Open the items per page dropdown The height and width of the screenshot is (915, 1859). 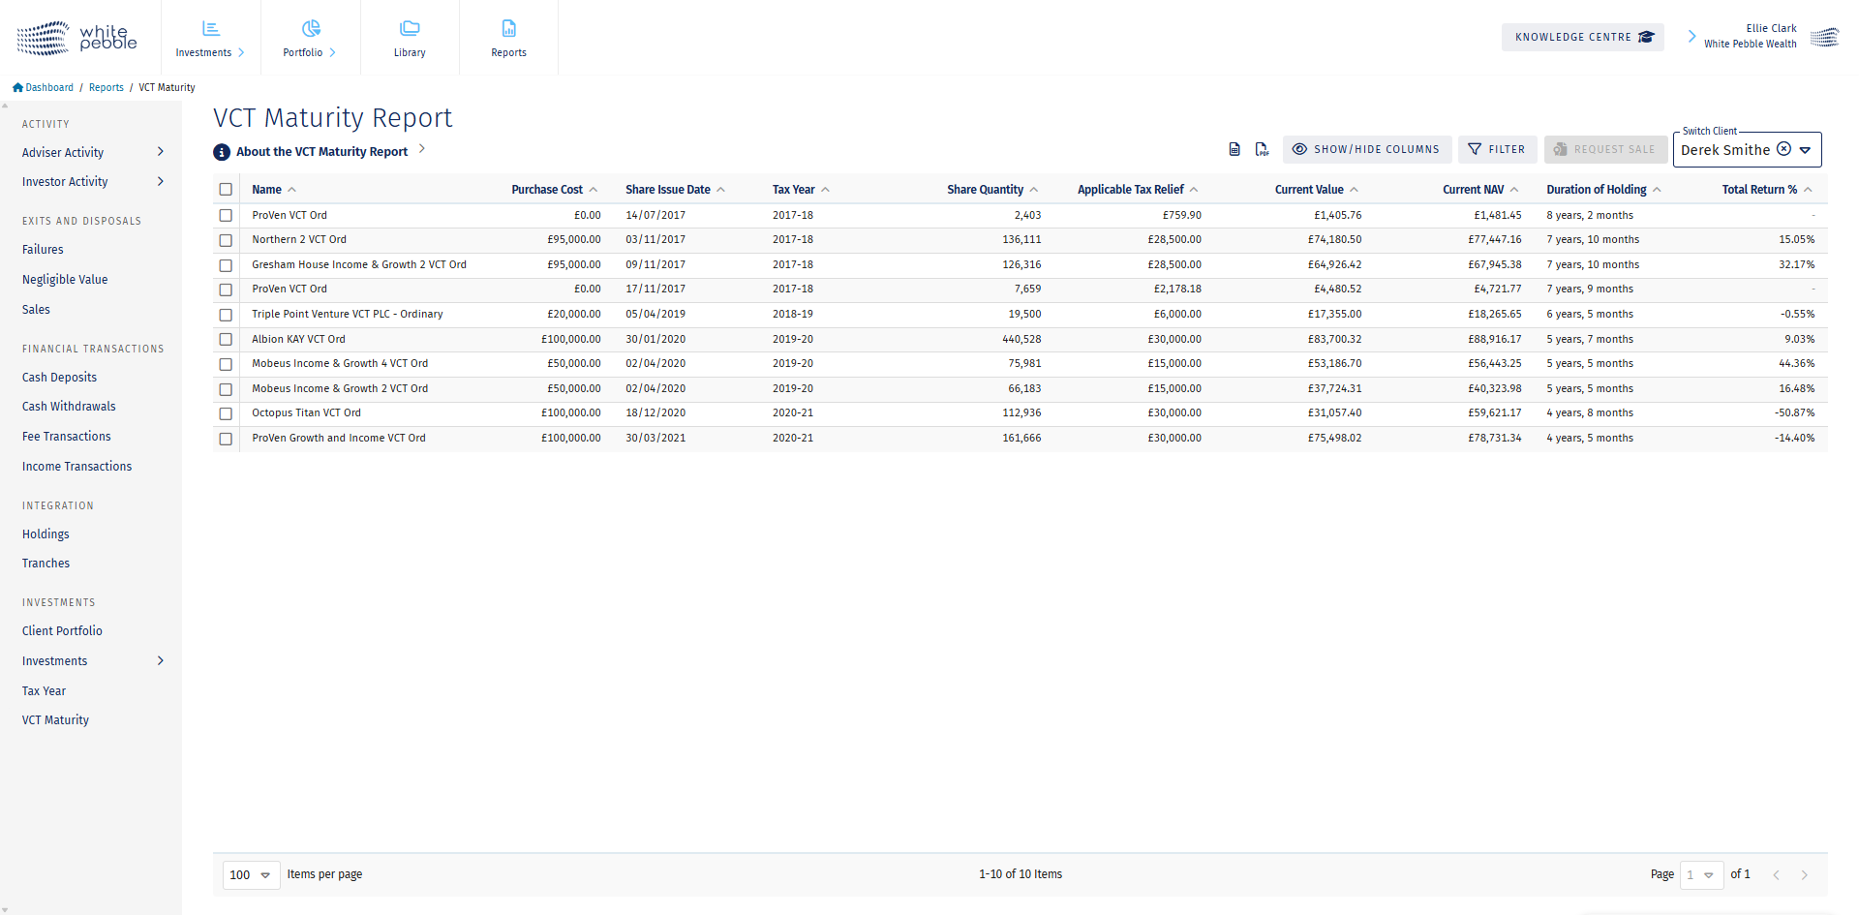click(x=251, y=874)
